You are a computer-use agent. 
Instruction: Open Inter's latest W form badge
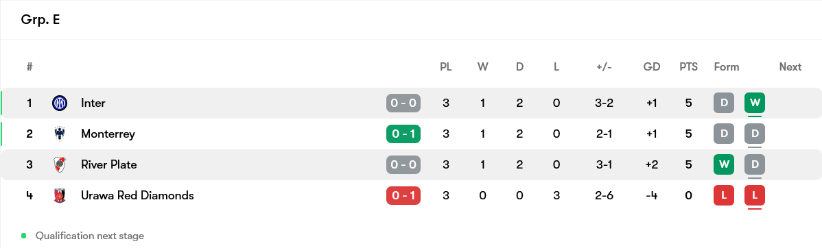tap(755, 103)
